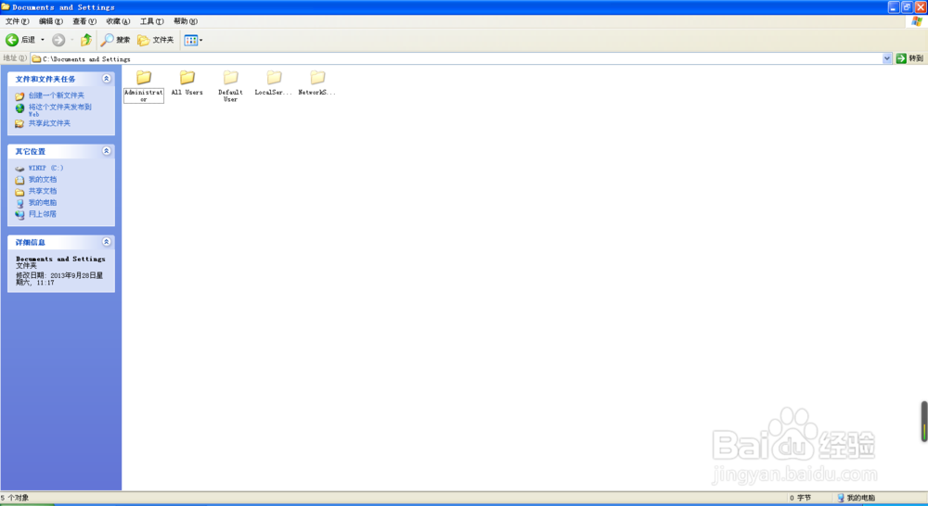Collapse the 文件和文件夹任务 panel
The image size is (928, 506).
[107, 79]
